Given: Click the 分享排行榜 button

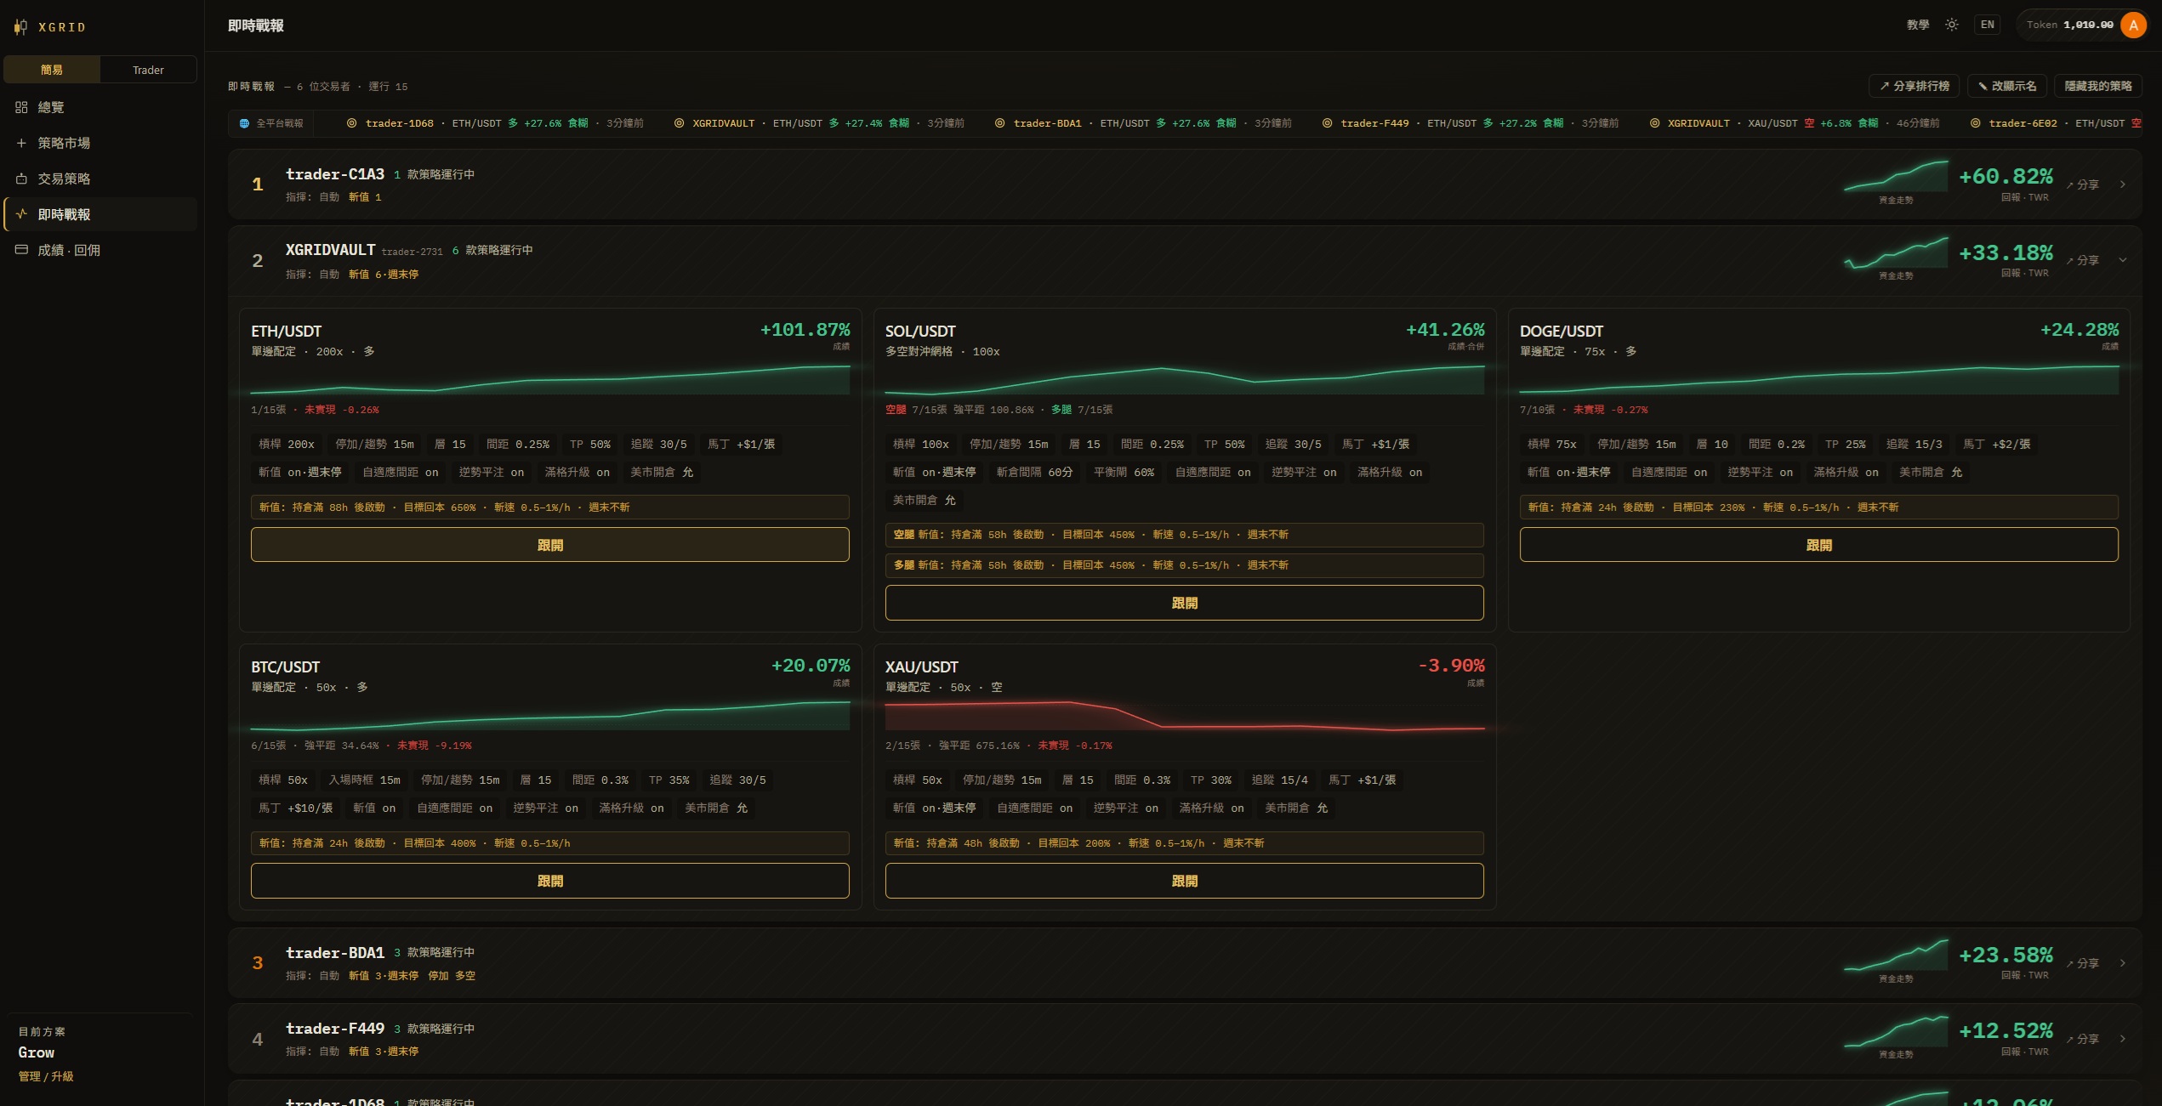Looking at the screenshot, I should [1914, 86].
